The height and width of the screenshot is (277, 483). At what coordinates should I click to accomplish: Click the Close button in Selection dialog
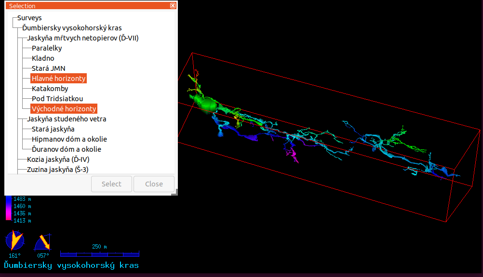click(154, 184)
